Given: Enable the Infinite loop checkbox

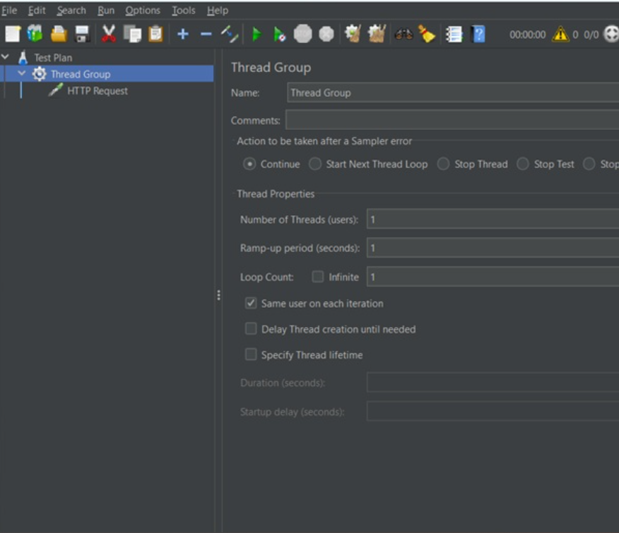Looking at the screenshot, I should click(318, 277).
